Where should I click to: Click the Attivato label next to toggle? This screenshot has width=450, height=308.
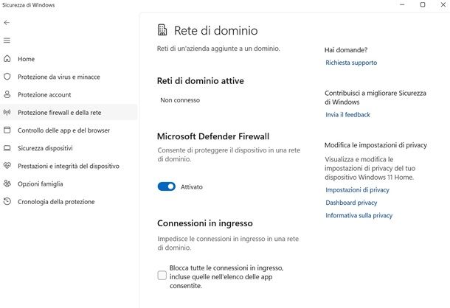[x=191, y=187]
